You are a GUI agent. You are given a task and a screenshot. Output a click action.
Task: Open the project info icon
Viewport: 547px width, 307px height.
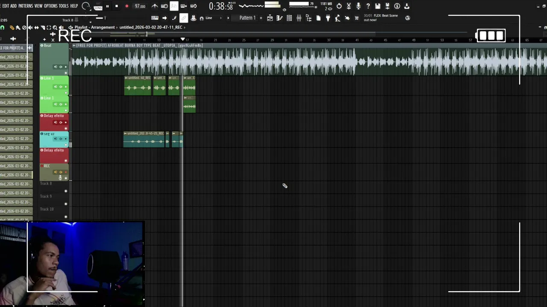click(397, 6)
